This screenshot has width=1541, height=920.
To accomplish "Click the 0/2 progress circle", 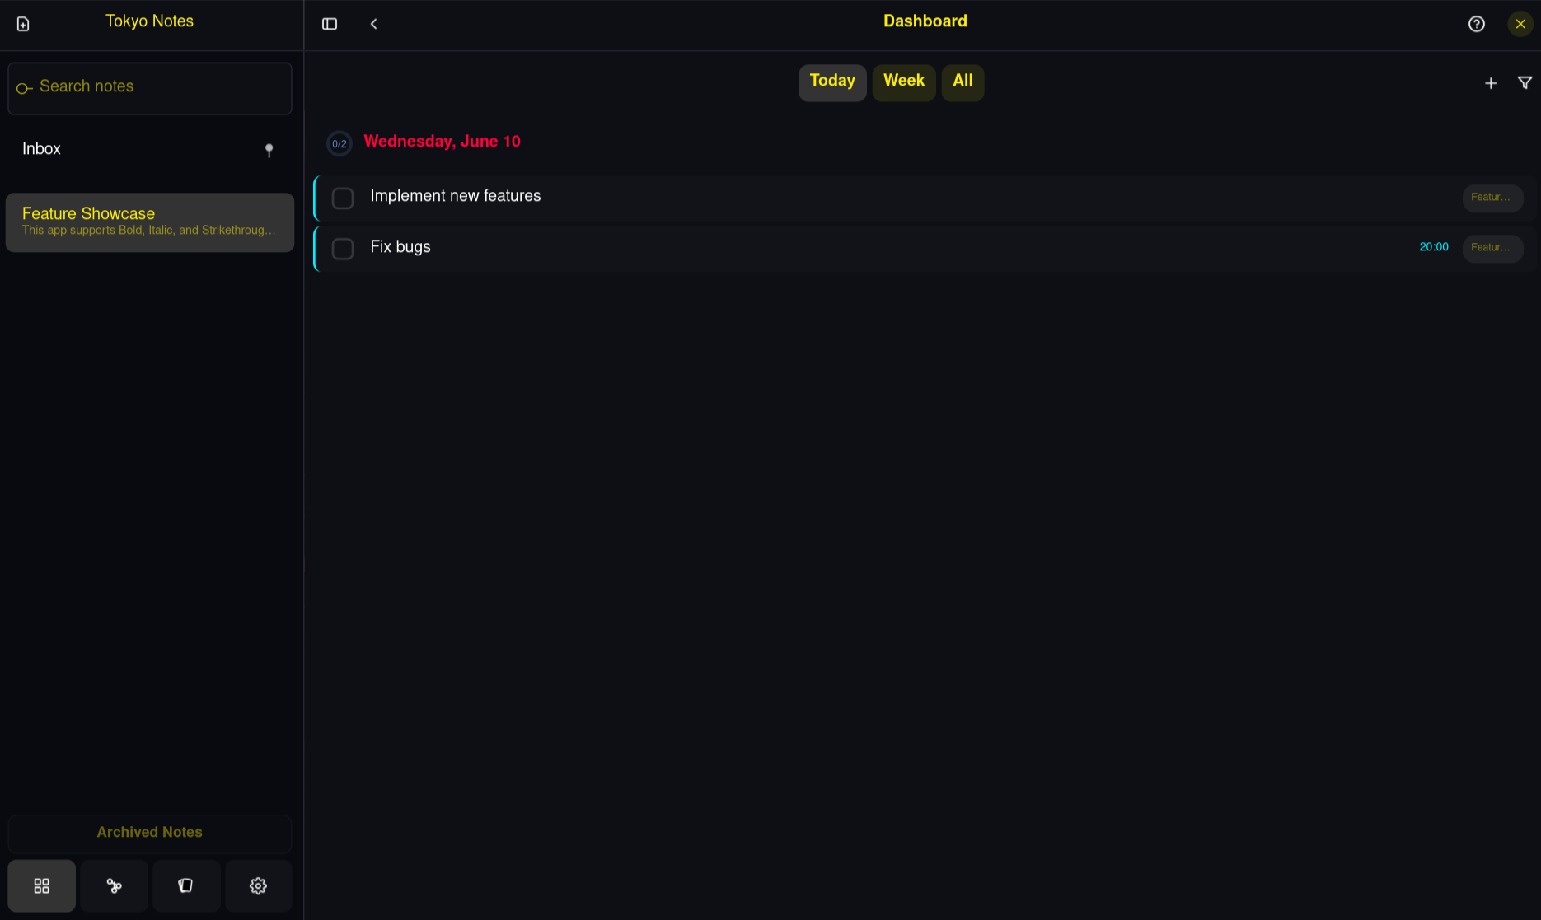I will tap(340, 143).
